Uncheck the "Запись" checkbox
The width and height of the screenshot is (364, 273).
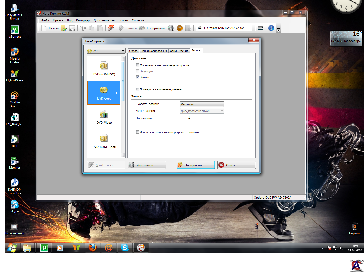(x=138, y=77)
